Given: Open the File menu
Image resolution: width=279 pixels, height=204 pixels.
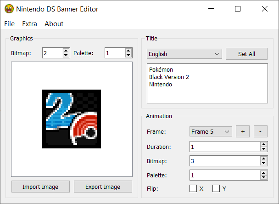Looking at the screenshot, I should pos(10,24).
